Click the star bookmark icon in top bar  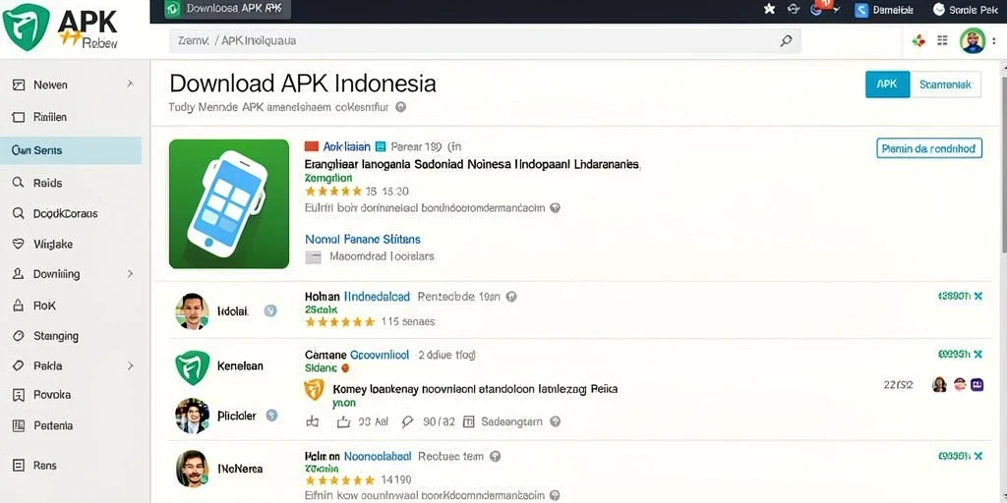click(769, 9)
